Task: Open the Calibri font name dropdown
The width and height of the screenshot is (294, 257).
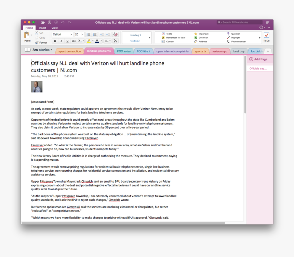Action: click(62, 35)
